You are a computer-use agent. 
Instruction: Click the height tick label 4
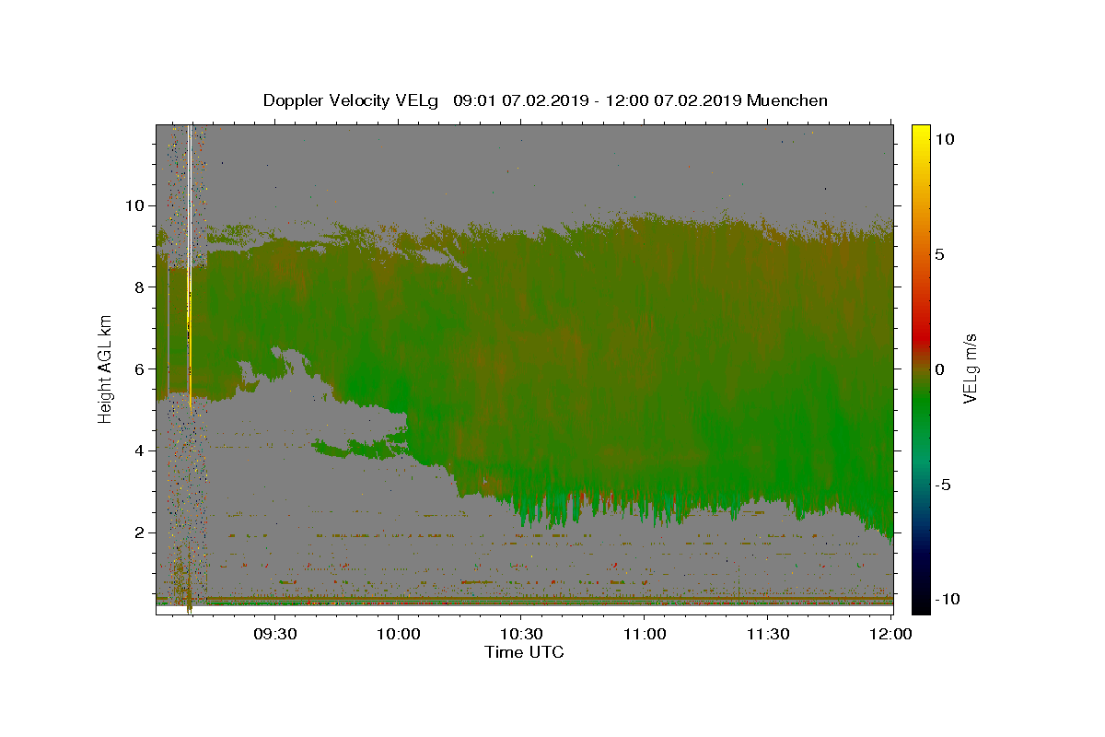139,450
